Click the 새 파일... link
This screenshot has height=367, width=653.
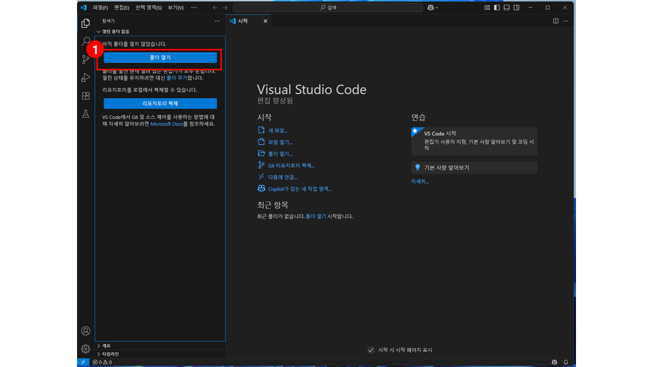pos(278,130)
